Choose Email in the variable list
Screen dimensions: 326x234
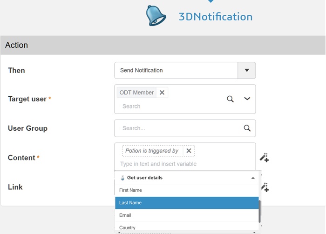coord(125,215)
